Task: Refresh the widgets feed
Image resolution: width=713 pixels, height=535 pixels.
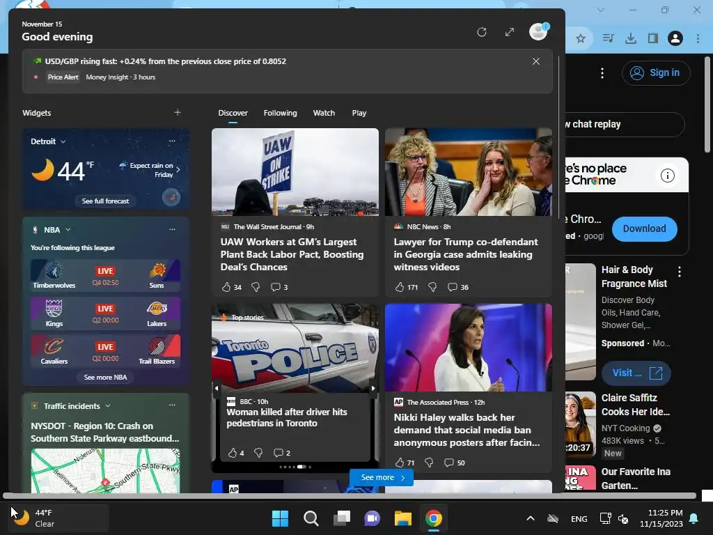Action: pos(482,32)
